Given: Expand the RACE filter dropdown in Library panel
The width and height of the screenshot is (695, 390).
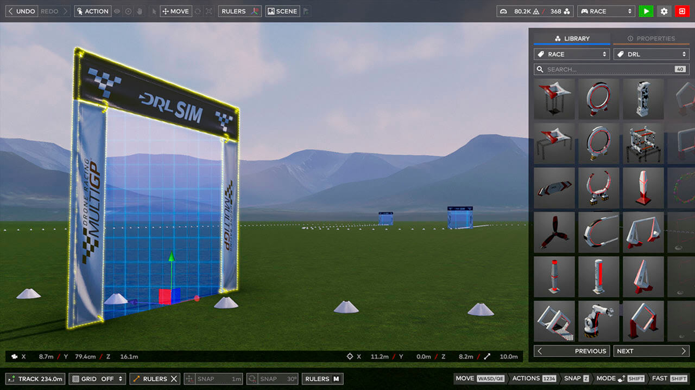Looking at the screenshot, I should [571, 54].
